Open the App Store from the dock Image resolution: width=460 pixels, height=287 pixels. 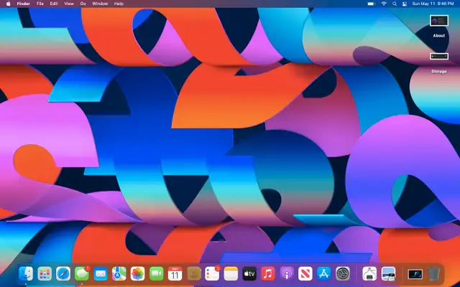[x=324, y=273]
